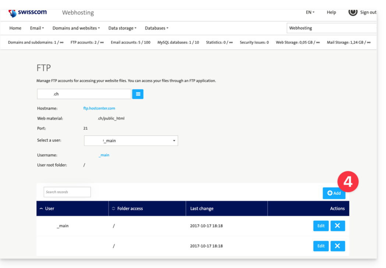Open the EN language selector
The height and width of the screenshot is (268, 386).
[310, 12]
